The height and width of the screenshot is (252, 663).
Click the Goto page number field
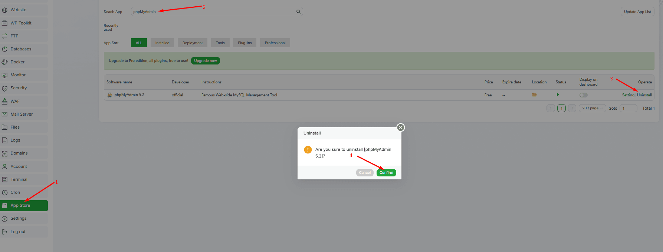pyautogui.click(x=628, y=108)
